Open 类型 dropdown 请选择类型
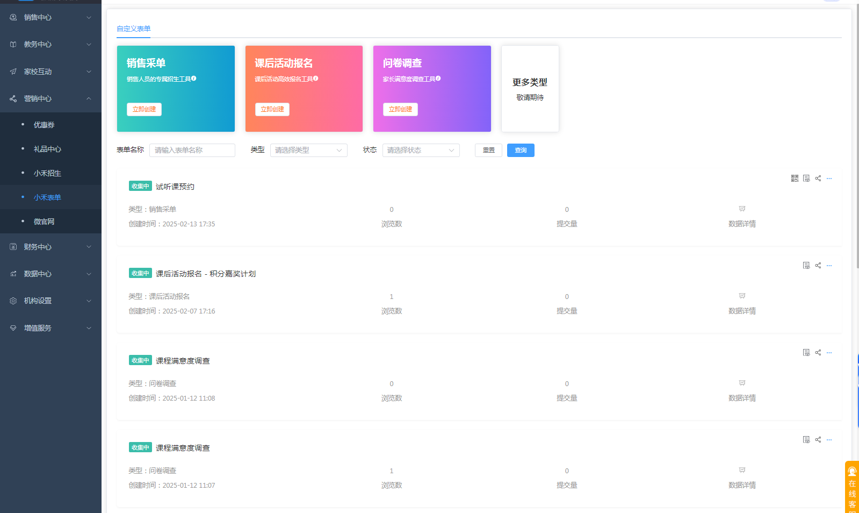 click(x=309, y=150)
